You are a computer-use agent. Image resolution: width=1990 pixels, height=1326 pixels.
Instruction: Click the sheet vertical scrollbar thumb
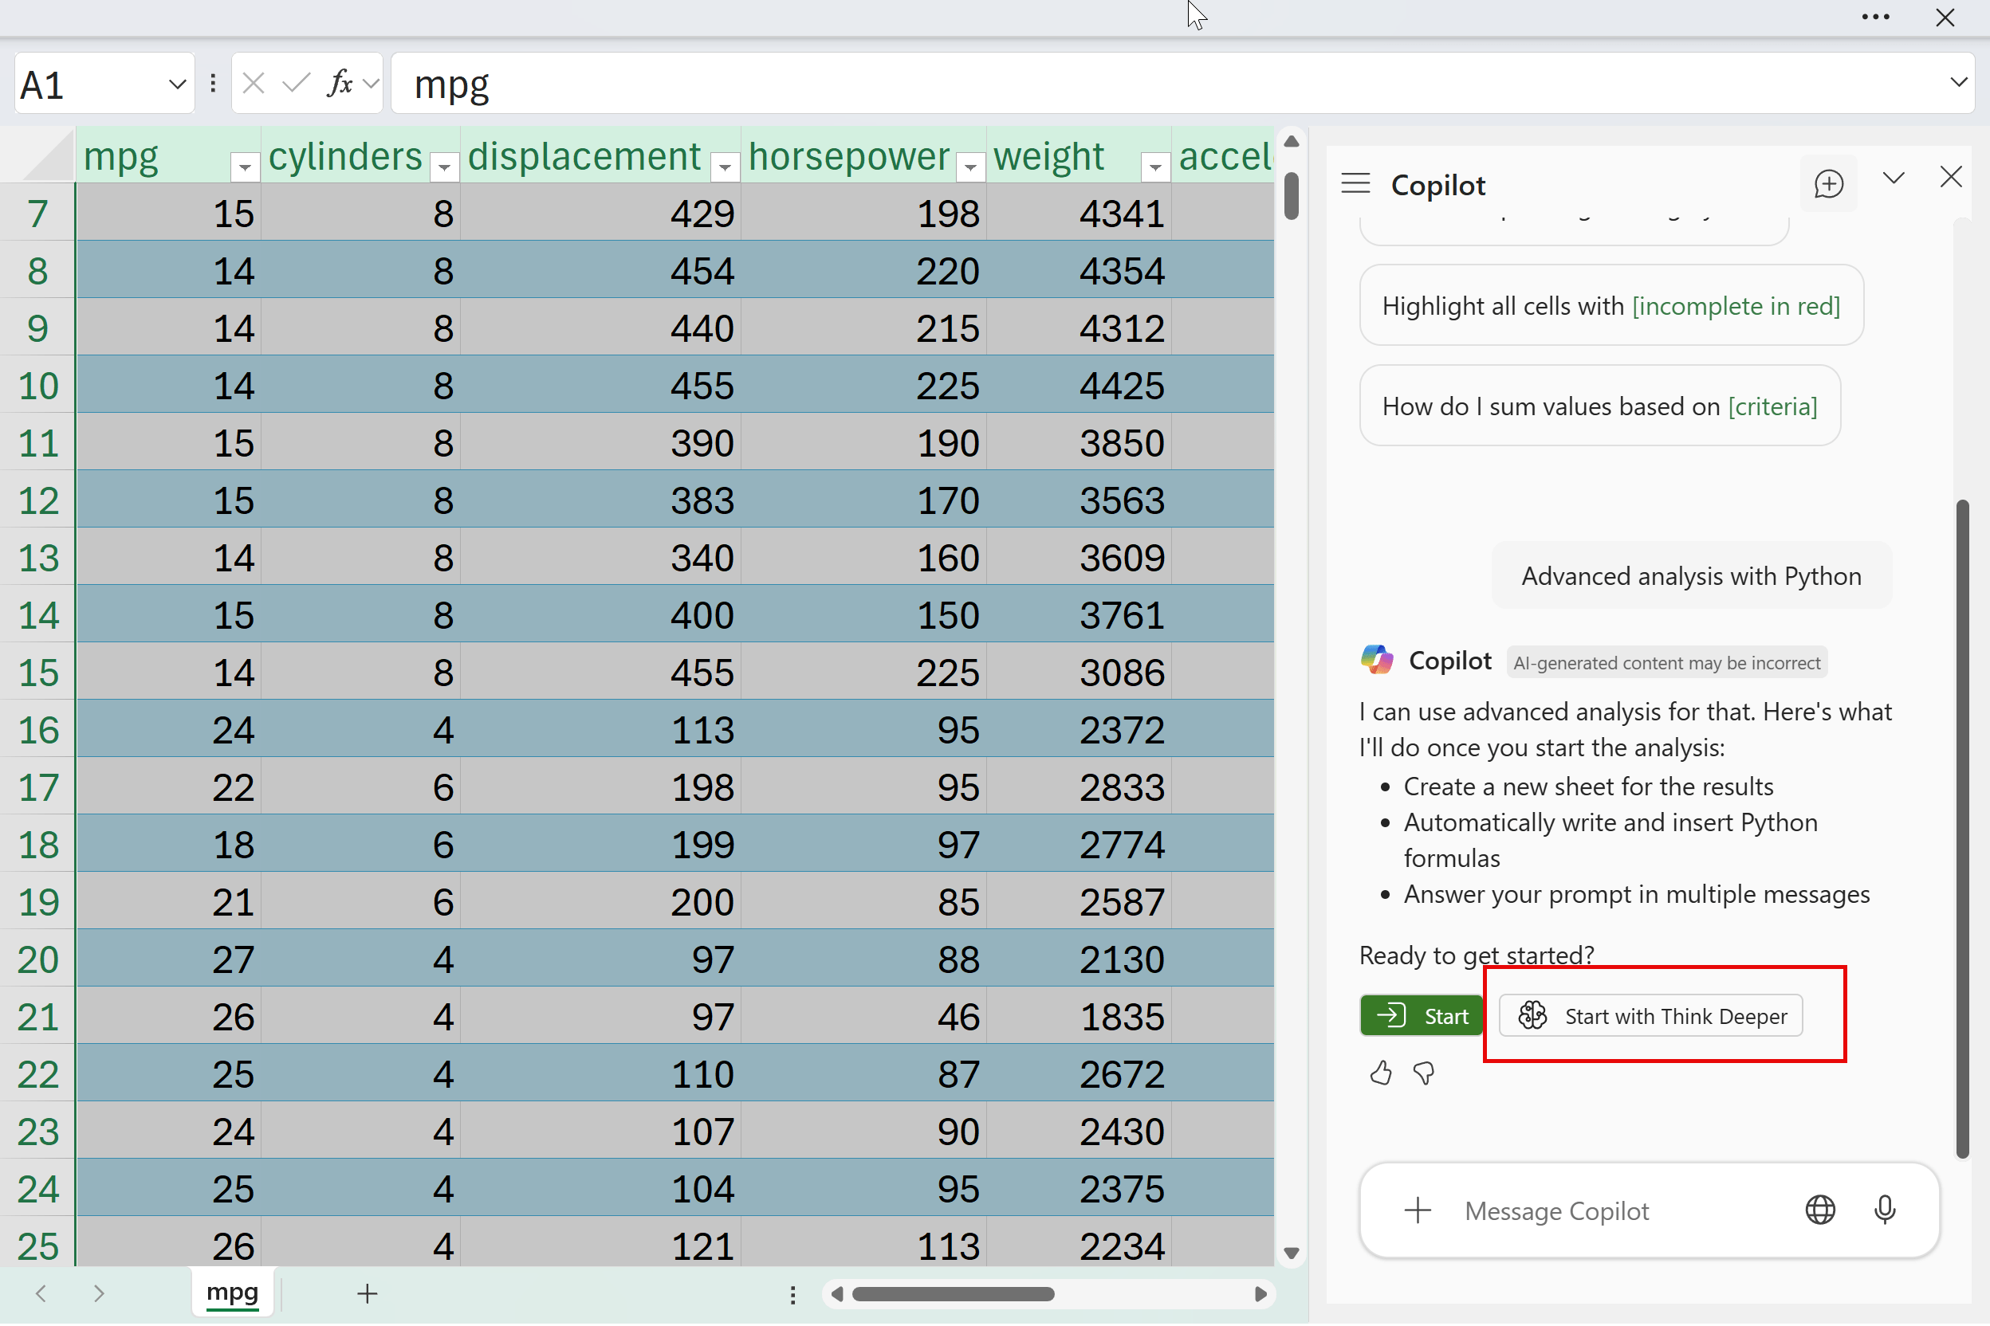(x=1291, y=195)
